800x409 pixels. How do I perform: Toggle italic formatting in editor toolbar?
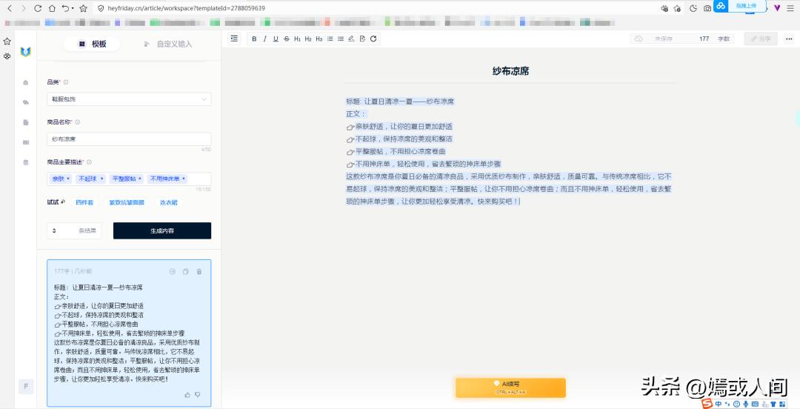[x=264, y=39]
